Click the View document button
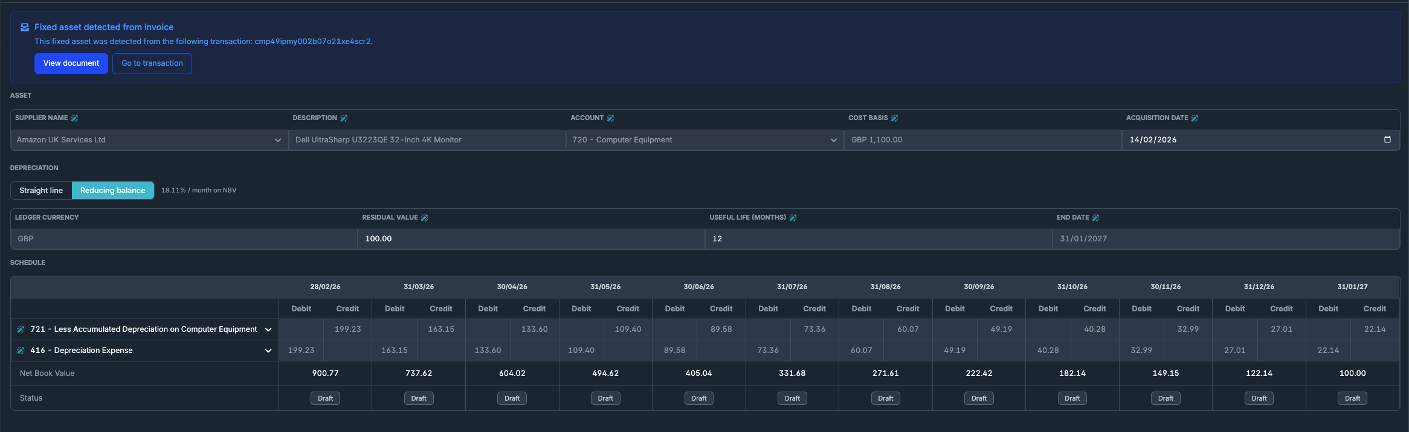The width and height of the screenshot is (1409, 432). pos(71,63)
